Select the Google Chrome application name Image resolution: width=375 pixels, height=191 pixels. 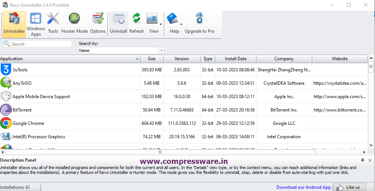pos(28,123)
